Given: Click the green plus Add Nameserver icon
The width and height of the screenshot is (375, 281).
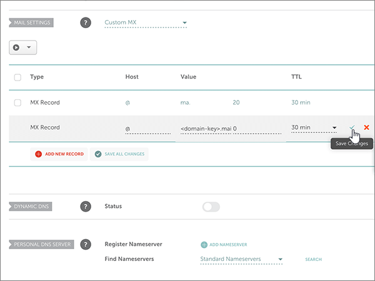Looking at the screenshot, I should click(x=204, y=244).
